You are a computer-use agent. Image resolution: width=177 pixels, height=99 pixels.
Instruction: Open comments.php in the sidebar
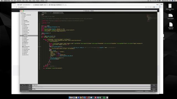[27, 30]
